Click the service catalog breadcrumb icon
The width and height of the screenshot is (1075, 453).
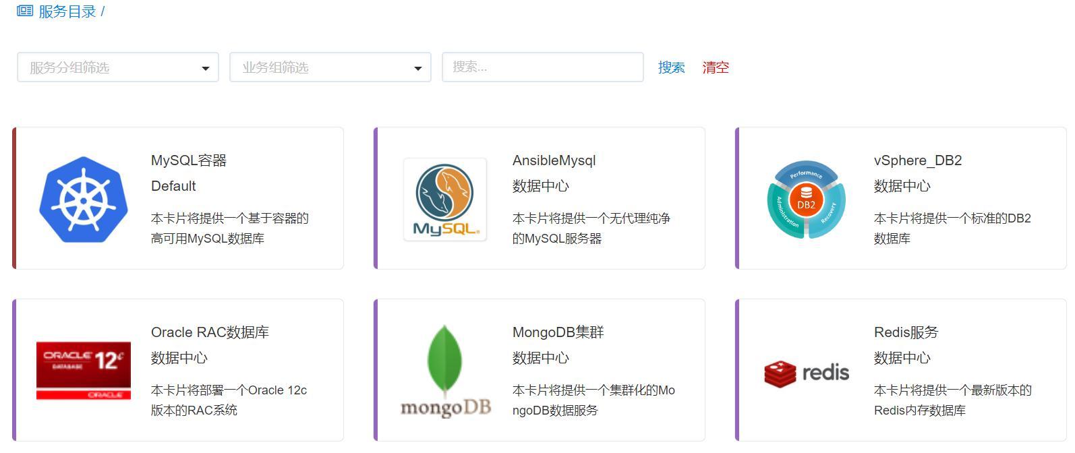point(25,11)
